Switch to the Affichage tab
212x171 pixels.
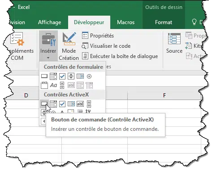49,22
